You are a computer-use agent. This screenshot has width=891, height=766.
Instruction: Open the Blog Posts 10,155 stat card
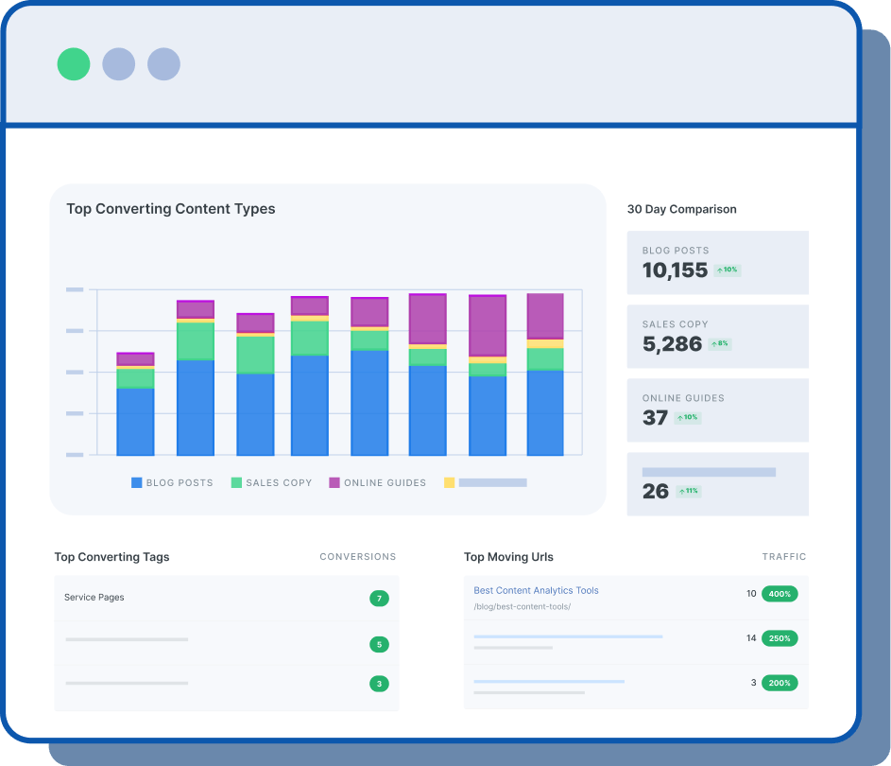pyautogui.click(x=717, y=262)
